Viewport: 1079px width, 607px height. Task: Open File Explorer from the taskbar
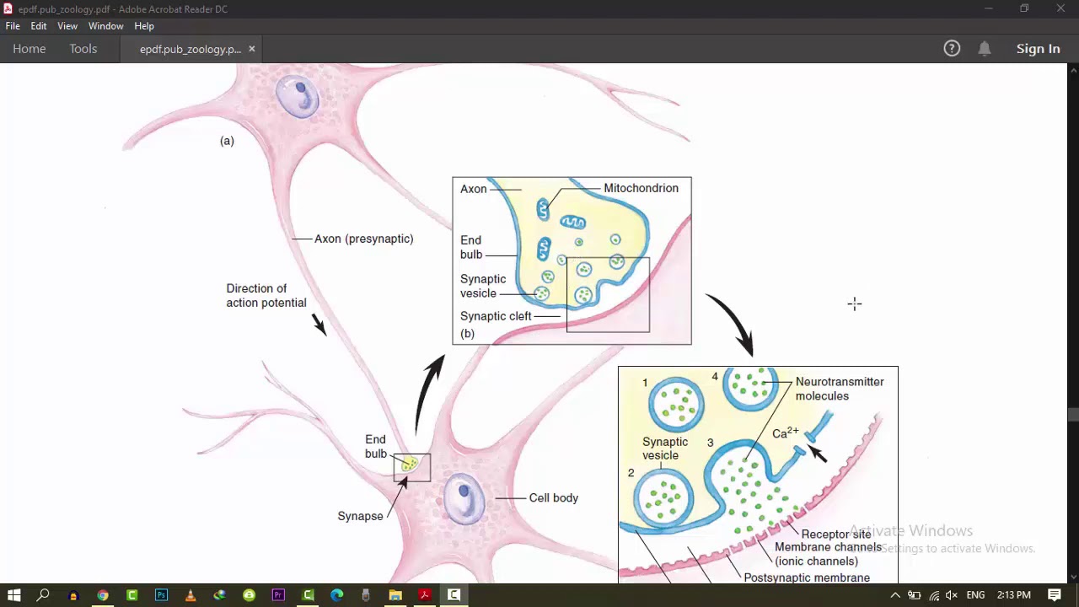tap(395, 595)
